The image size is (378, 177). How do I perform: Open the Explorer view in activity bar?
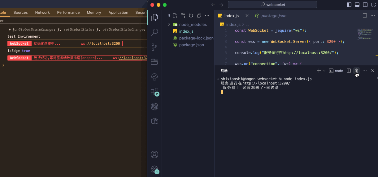pos(154,18)
